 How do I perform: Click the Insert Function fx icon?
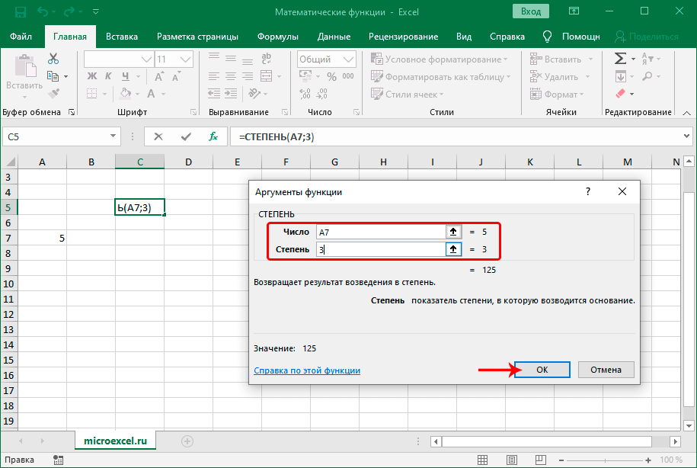click(x=214, y=136)
